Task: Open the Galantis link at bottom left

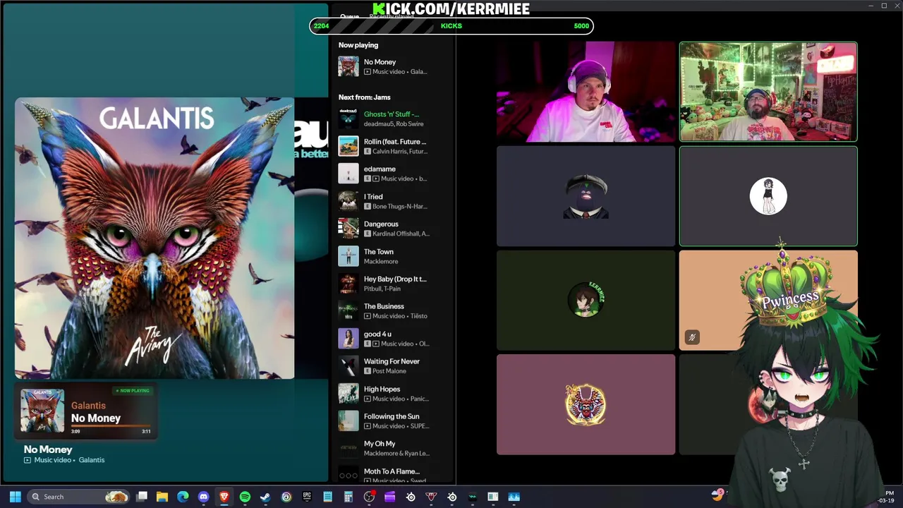Action: 92,460
